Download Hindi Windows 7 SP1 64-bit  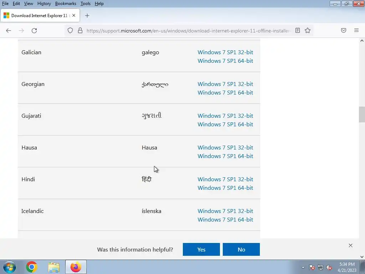[x=225, y=188]
